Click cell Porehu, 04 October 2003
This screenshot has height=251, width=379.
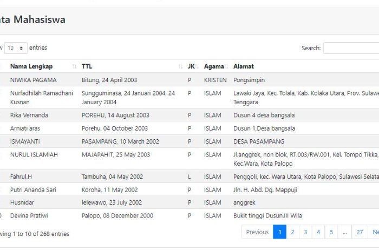click(x=115, y=128)
